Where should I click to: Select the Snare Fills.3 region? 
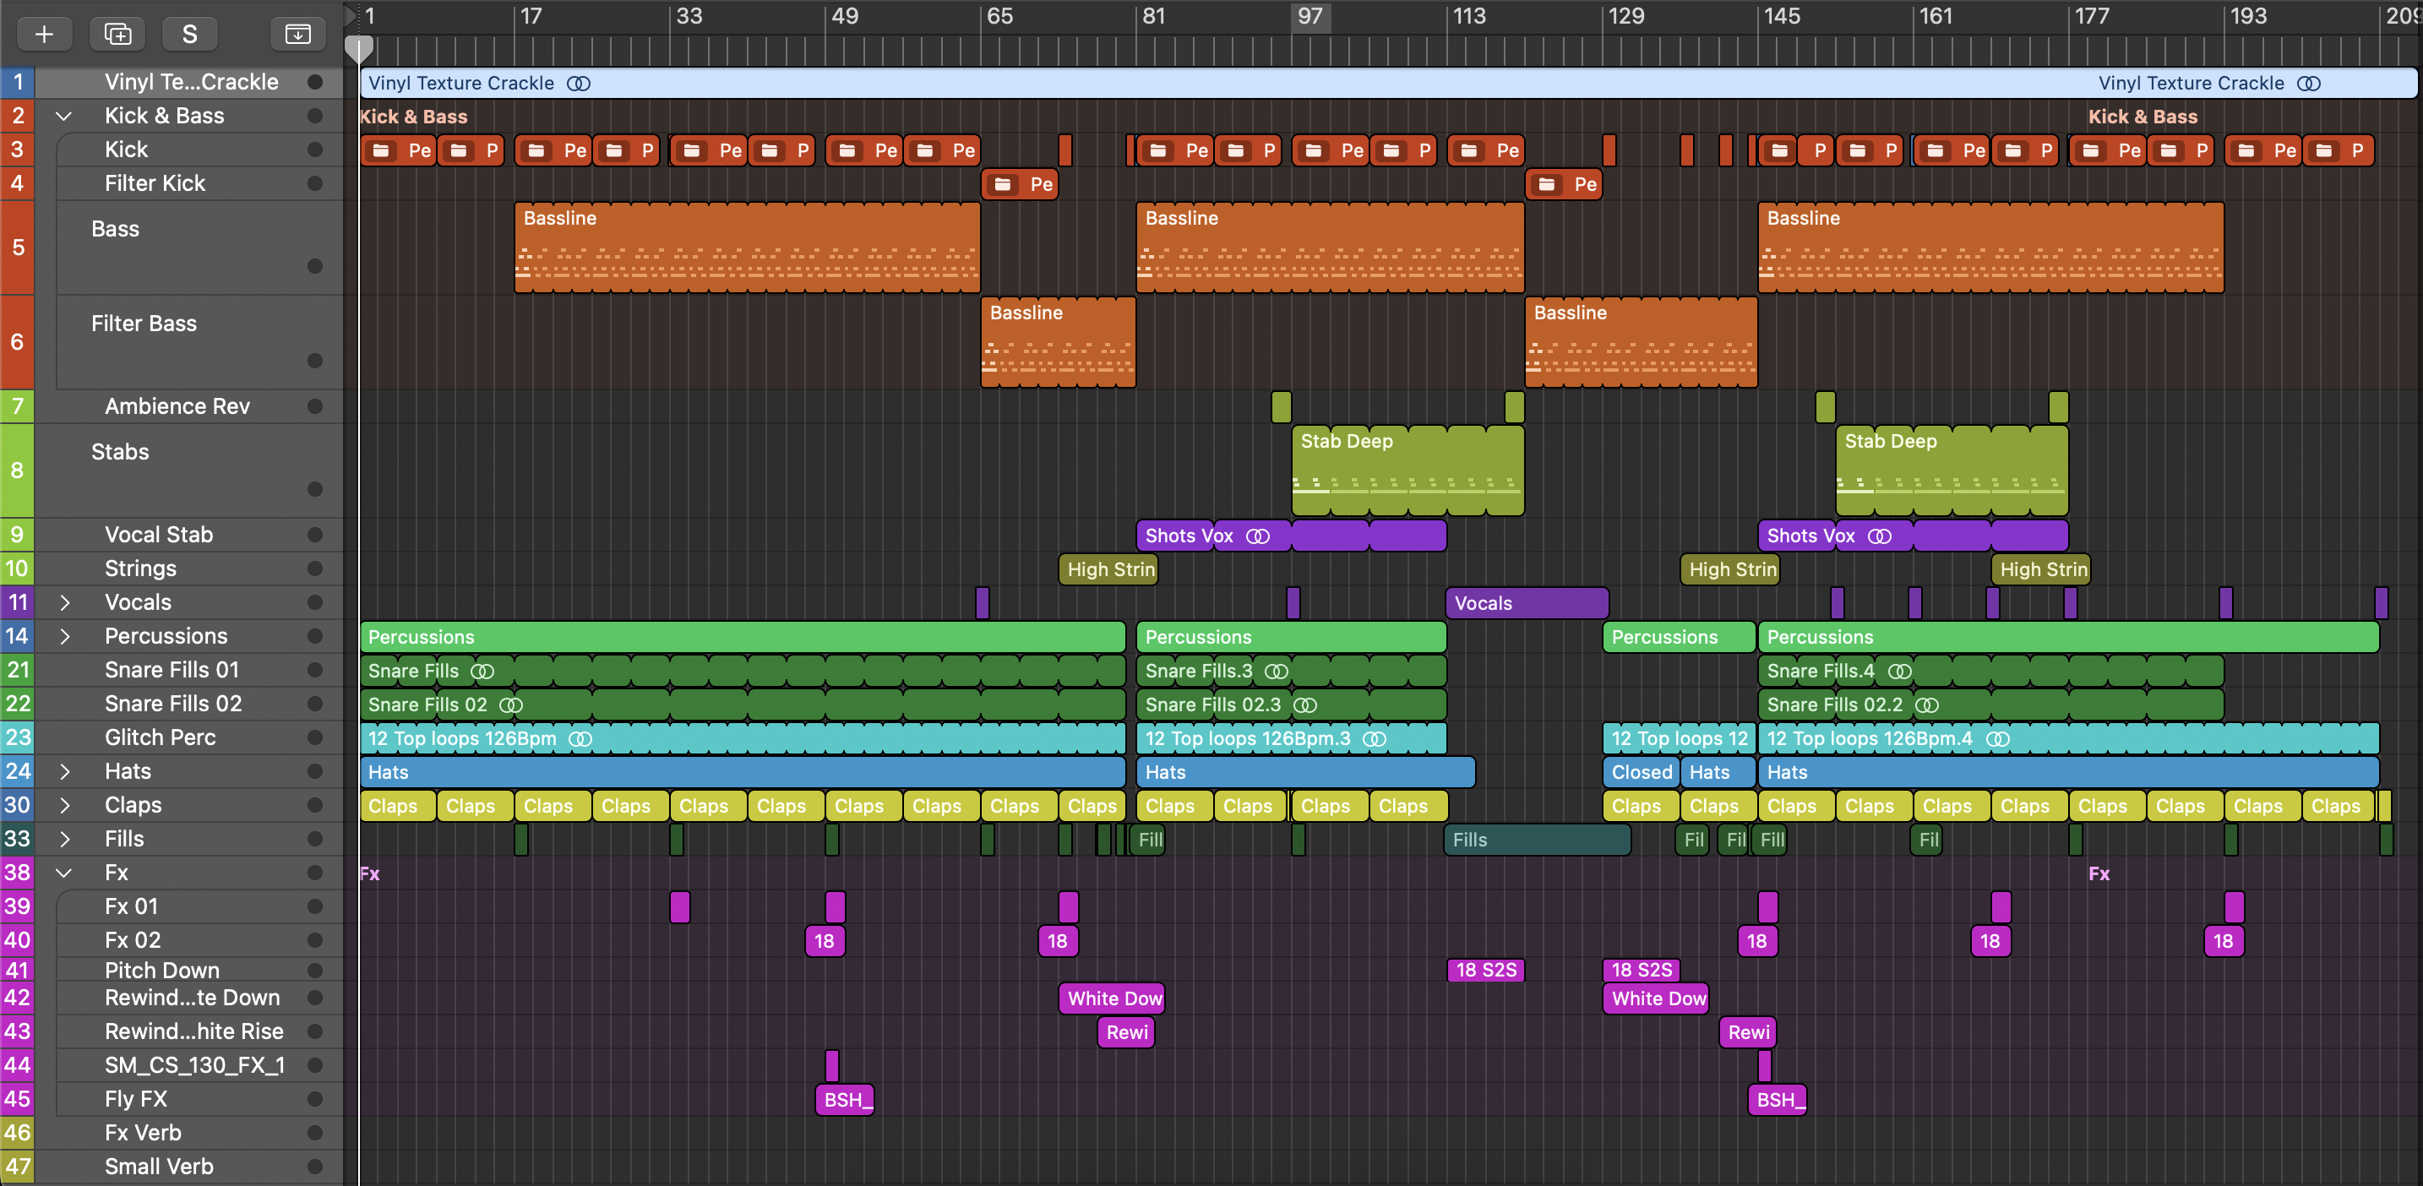point(1292,671)
